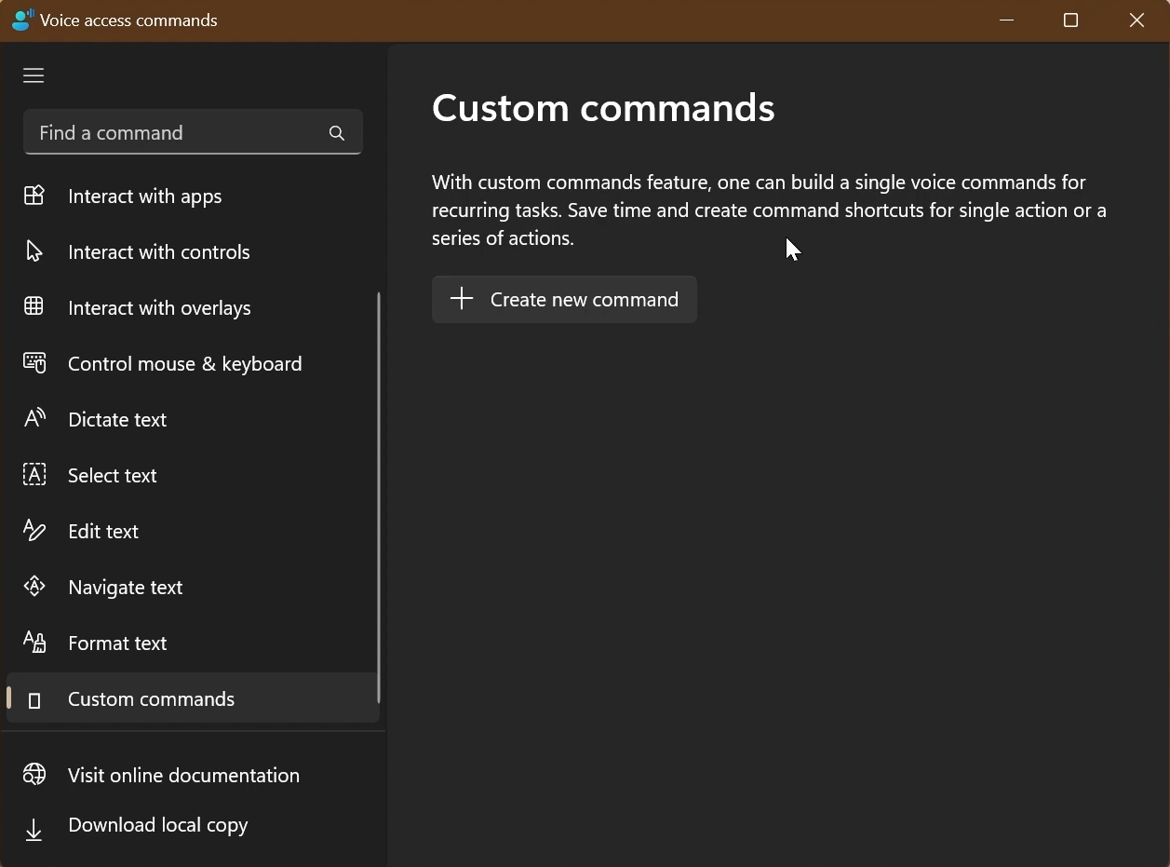1170x867 pixels.
Task: Click the globe icon beside online documentation
Action: [x=34, y=774]
